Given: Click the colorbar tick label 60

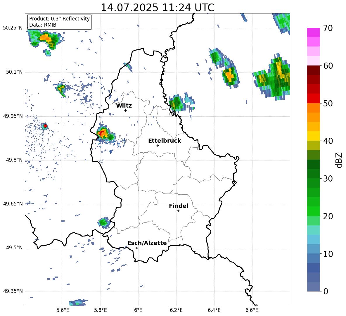Looking at the screenshot, I should (x=328, y=66).
